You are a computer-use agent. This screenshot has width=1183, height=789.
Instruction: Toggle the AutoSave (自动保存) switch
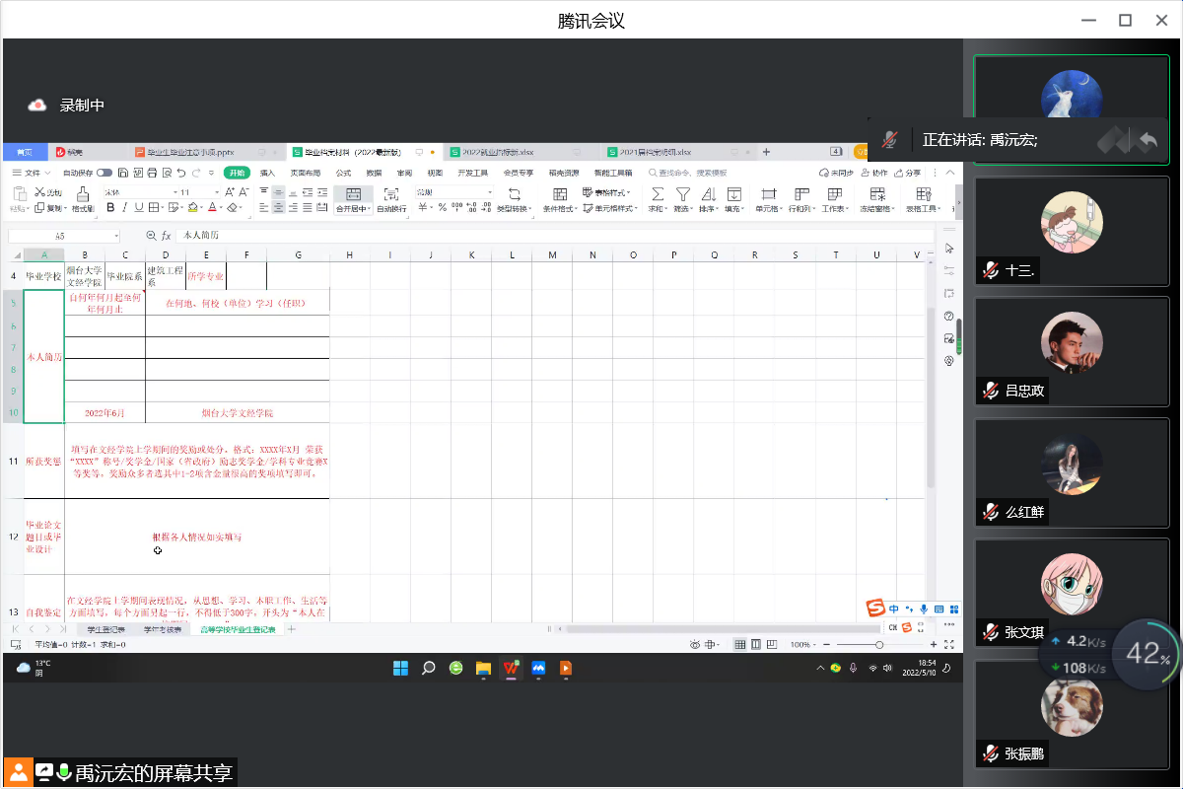[104, 173]
